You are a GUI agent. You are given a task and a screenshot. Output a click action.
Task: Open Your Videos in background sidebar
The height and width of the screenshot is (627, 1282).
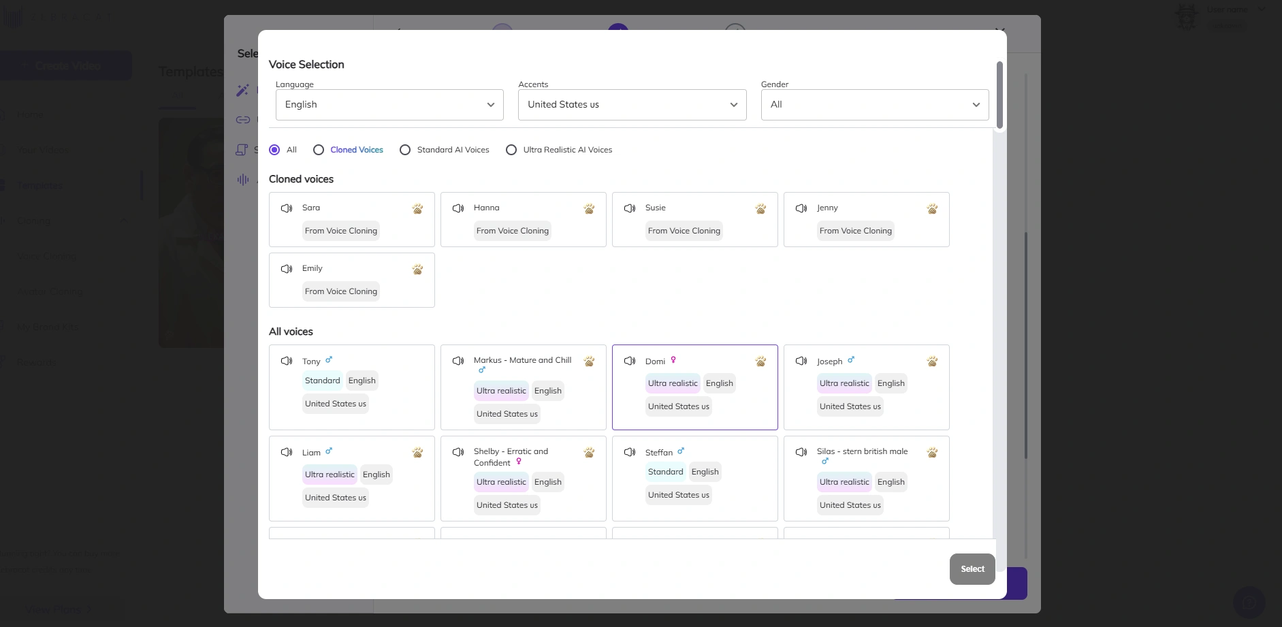(42, 150)
